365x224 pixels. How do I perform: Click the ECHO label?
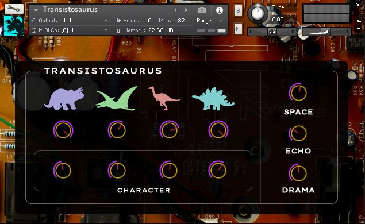pyautogui.click(x=298, y=151)
